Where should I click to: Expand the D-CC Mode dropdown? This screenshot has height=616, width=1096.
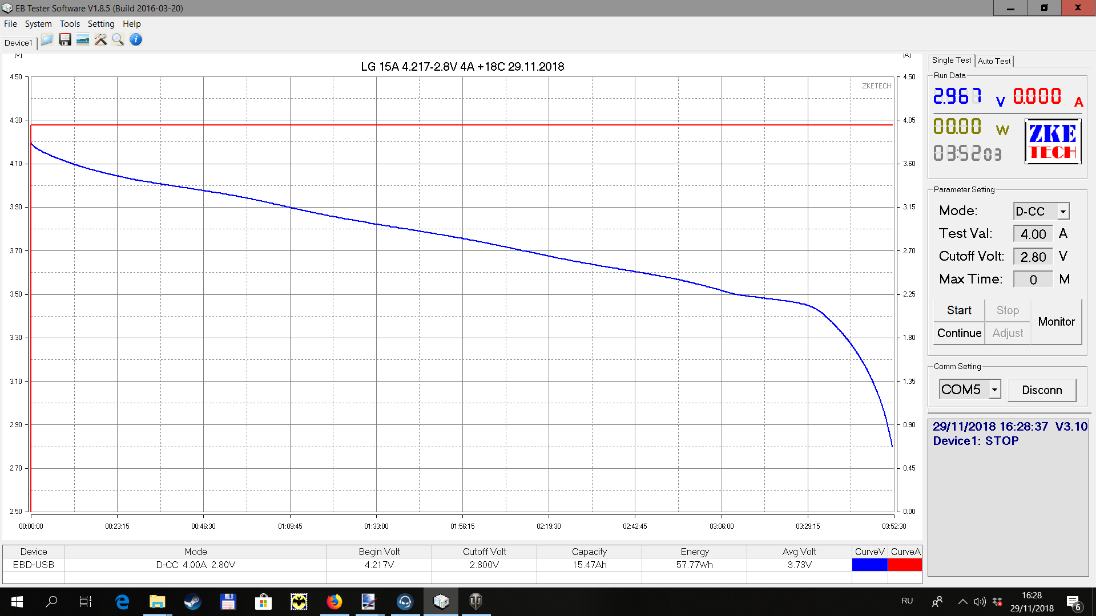point(1063,212)
